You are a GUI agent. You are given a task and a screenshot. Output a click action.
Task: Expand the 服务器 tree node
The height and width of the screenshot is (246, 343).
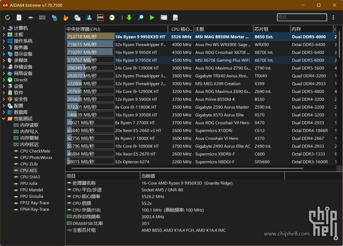4,48
